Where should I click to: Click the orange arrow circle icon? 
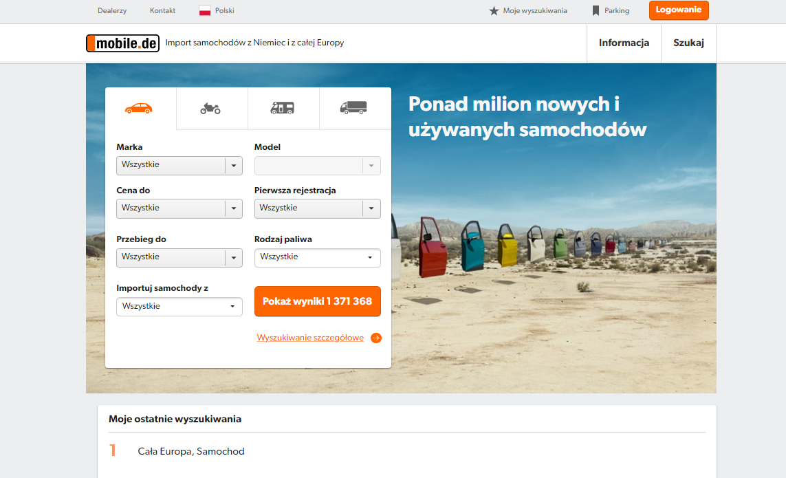click(376, 338)
